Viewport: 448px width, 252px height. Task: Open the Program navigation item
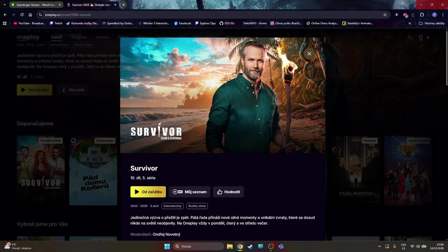coord(79,37)
